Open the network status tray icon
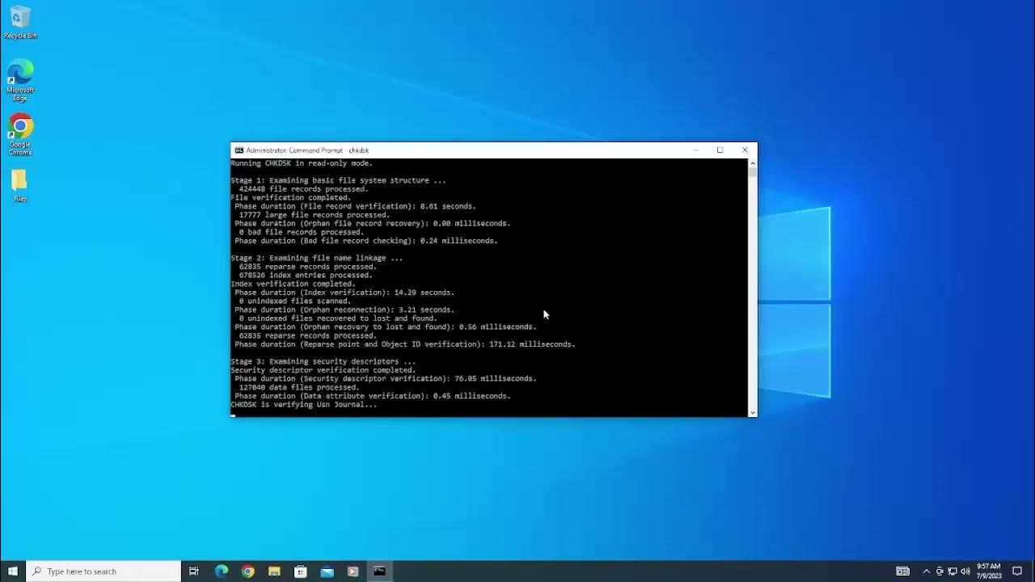Viewport: 1035px width, 582px height. tap(953, 571)
